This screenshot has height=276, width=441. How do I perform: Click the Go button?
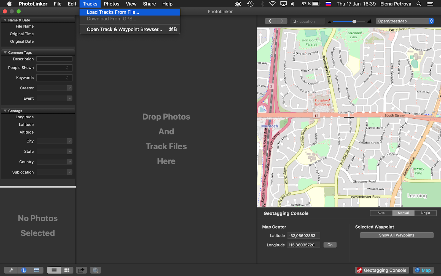point(330,245)
